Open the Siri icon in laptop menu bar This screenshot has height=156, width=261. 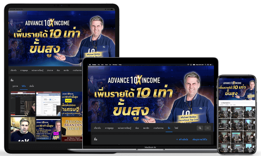pos(208,65)
